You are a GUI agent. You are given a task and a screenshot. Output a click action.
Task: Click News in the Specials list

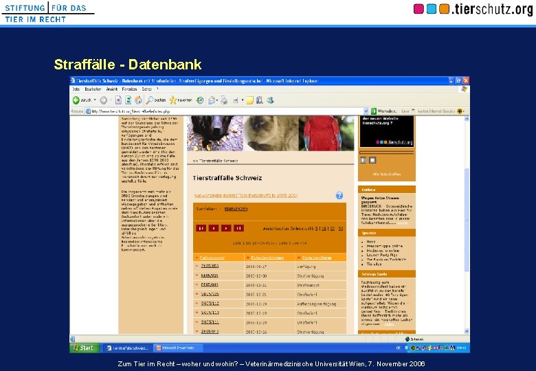371,242
